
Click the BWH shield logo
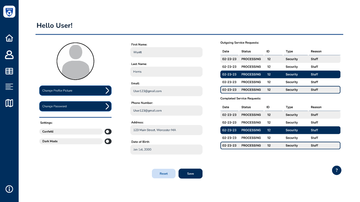pyautogui.click(x=9, y=12)
